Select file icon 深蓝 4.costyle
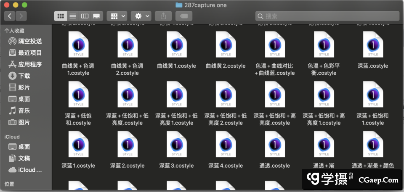Screen dimensions: 404x192 226,144
